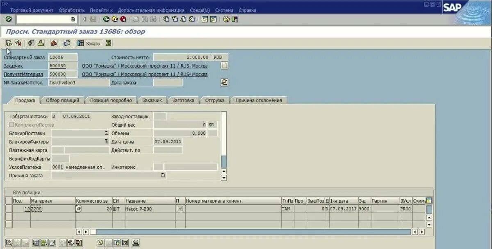Image resolution: width=492 pixels, height=249 pixels.
Task: Click the Display document flow icon
Action: click(x=9, y=43)
